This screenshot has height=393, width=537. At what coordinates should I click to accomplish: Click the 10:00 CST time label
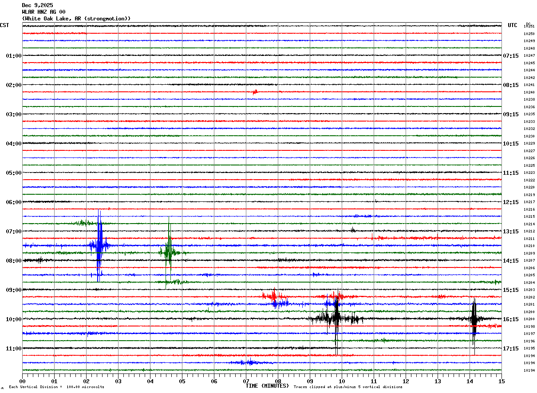13,319
